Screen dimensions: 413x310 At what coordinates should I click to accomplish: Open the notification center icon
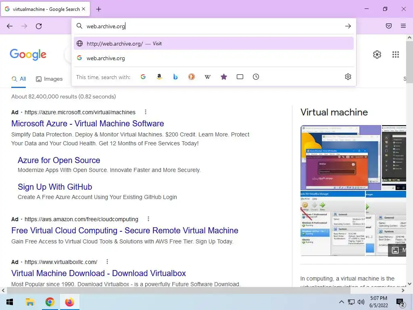pyautogui.click(x=400, y=302)
